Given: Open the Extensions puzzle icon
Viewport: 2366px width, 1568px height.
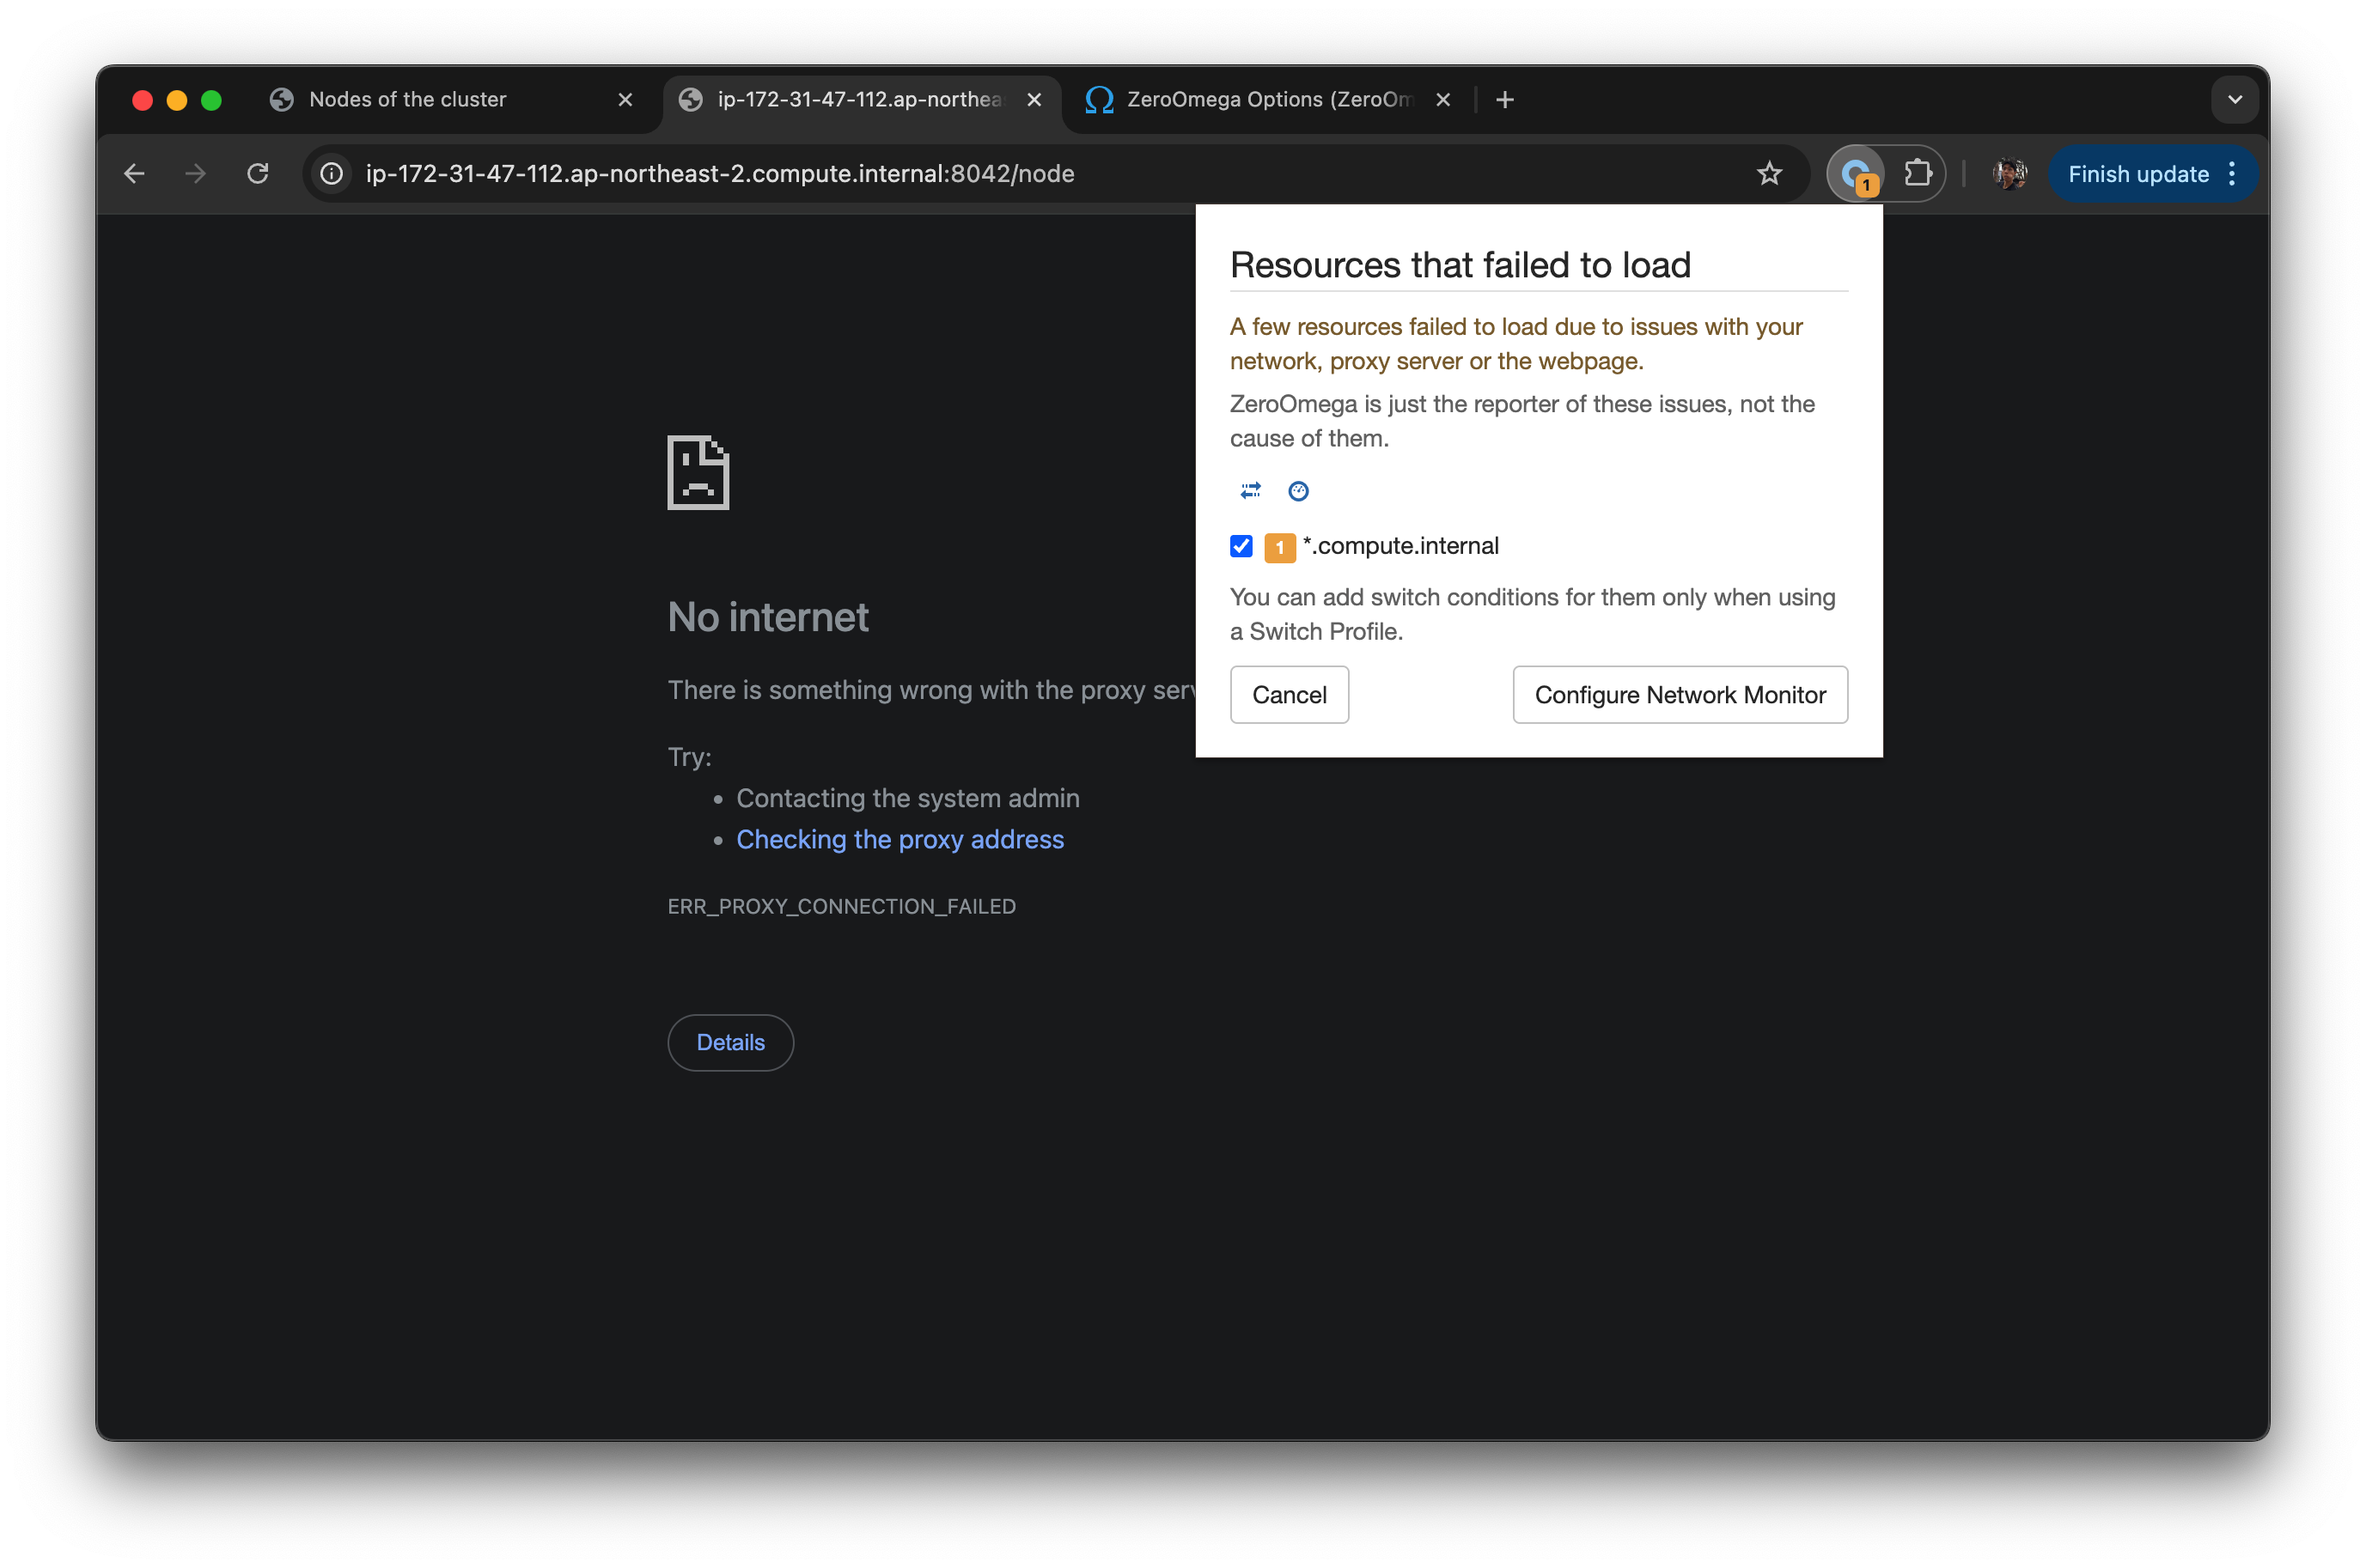Looking at the screenshot, I should 1917,174.
